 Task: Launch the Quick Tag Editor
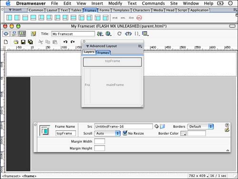[x=227, y=130]
